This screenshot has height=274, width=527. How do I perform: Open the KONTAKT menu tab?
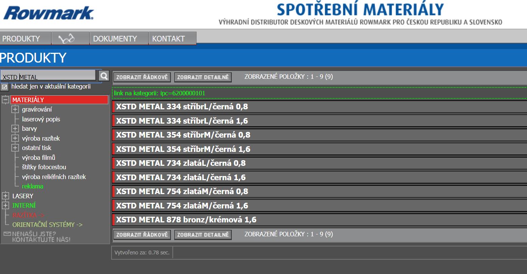click(169, 38)
